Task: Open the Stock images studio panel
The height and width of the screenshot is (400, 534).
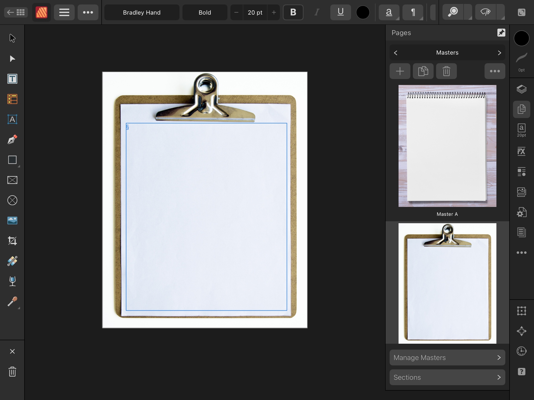Action: click(521, 192)
